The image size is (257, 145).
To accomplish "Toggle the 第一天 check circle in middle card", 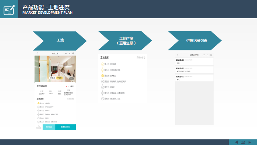I will coord(102,64).
